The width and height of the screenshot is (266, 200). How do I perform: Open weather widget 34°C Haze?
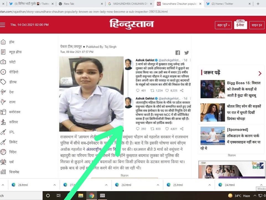pyautogui.click(x=239, y=196)
